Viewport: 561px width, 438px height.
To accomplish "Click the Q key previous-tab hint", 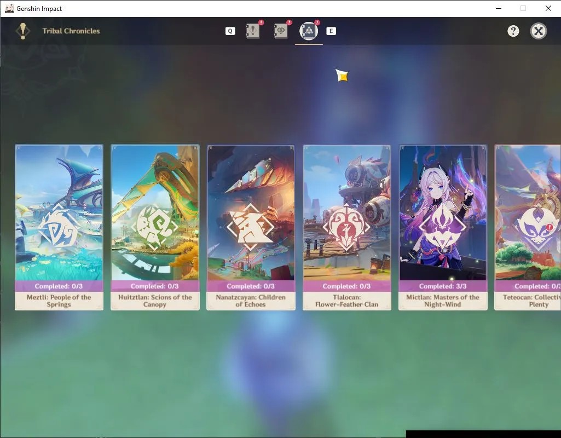I will click(230, 31).
